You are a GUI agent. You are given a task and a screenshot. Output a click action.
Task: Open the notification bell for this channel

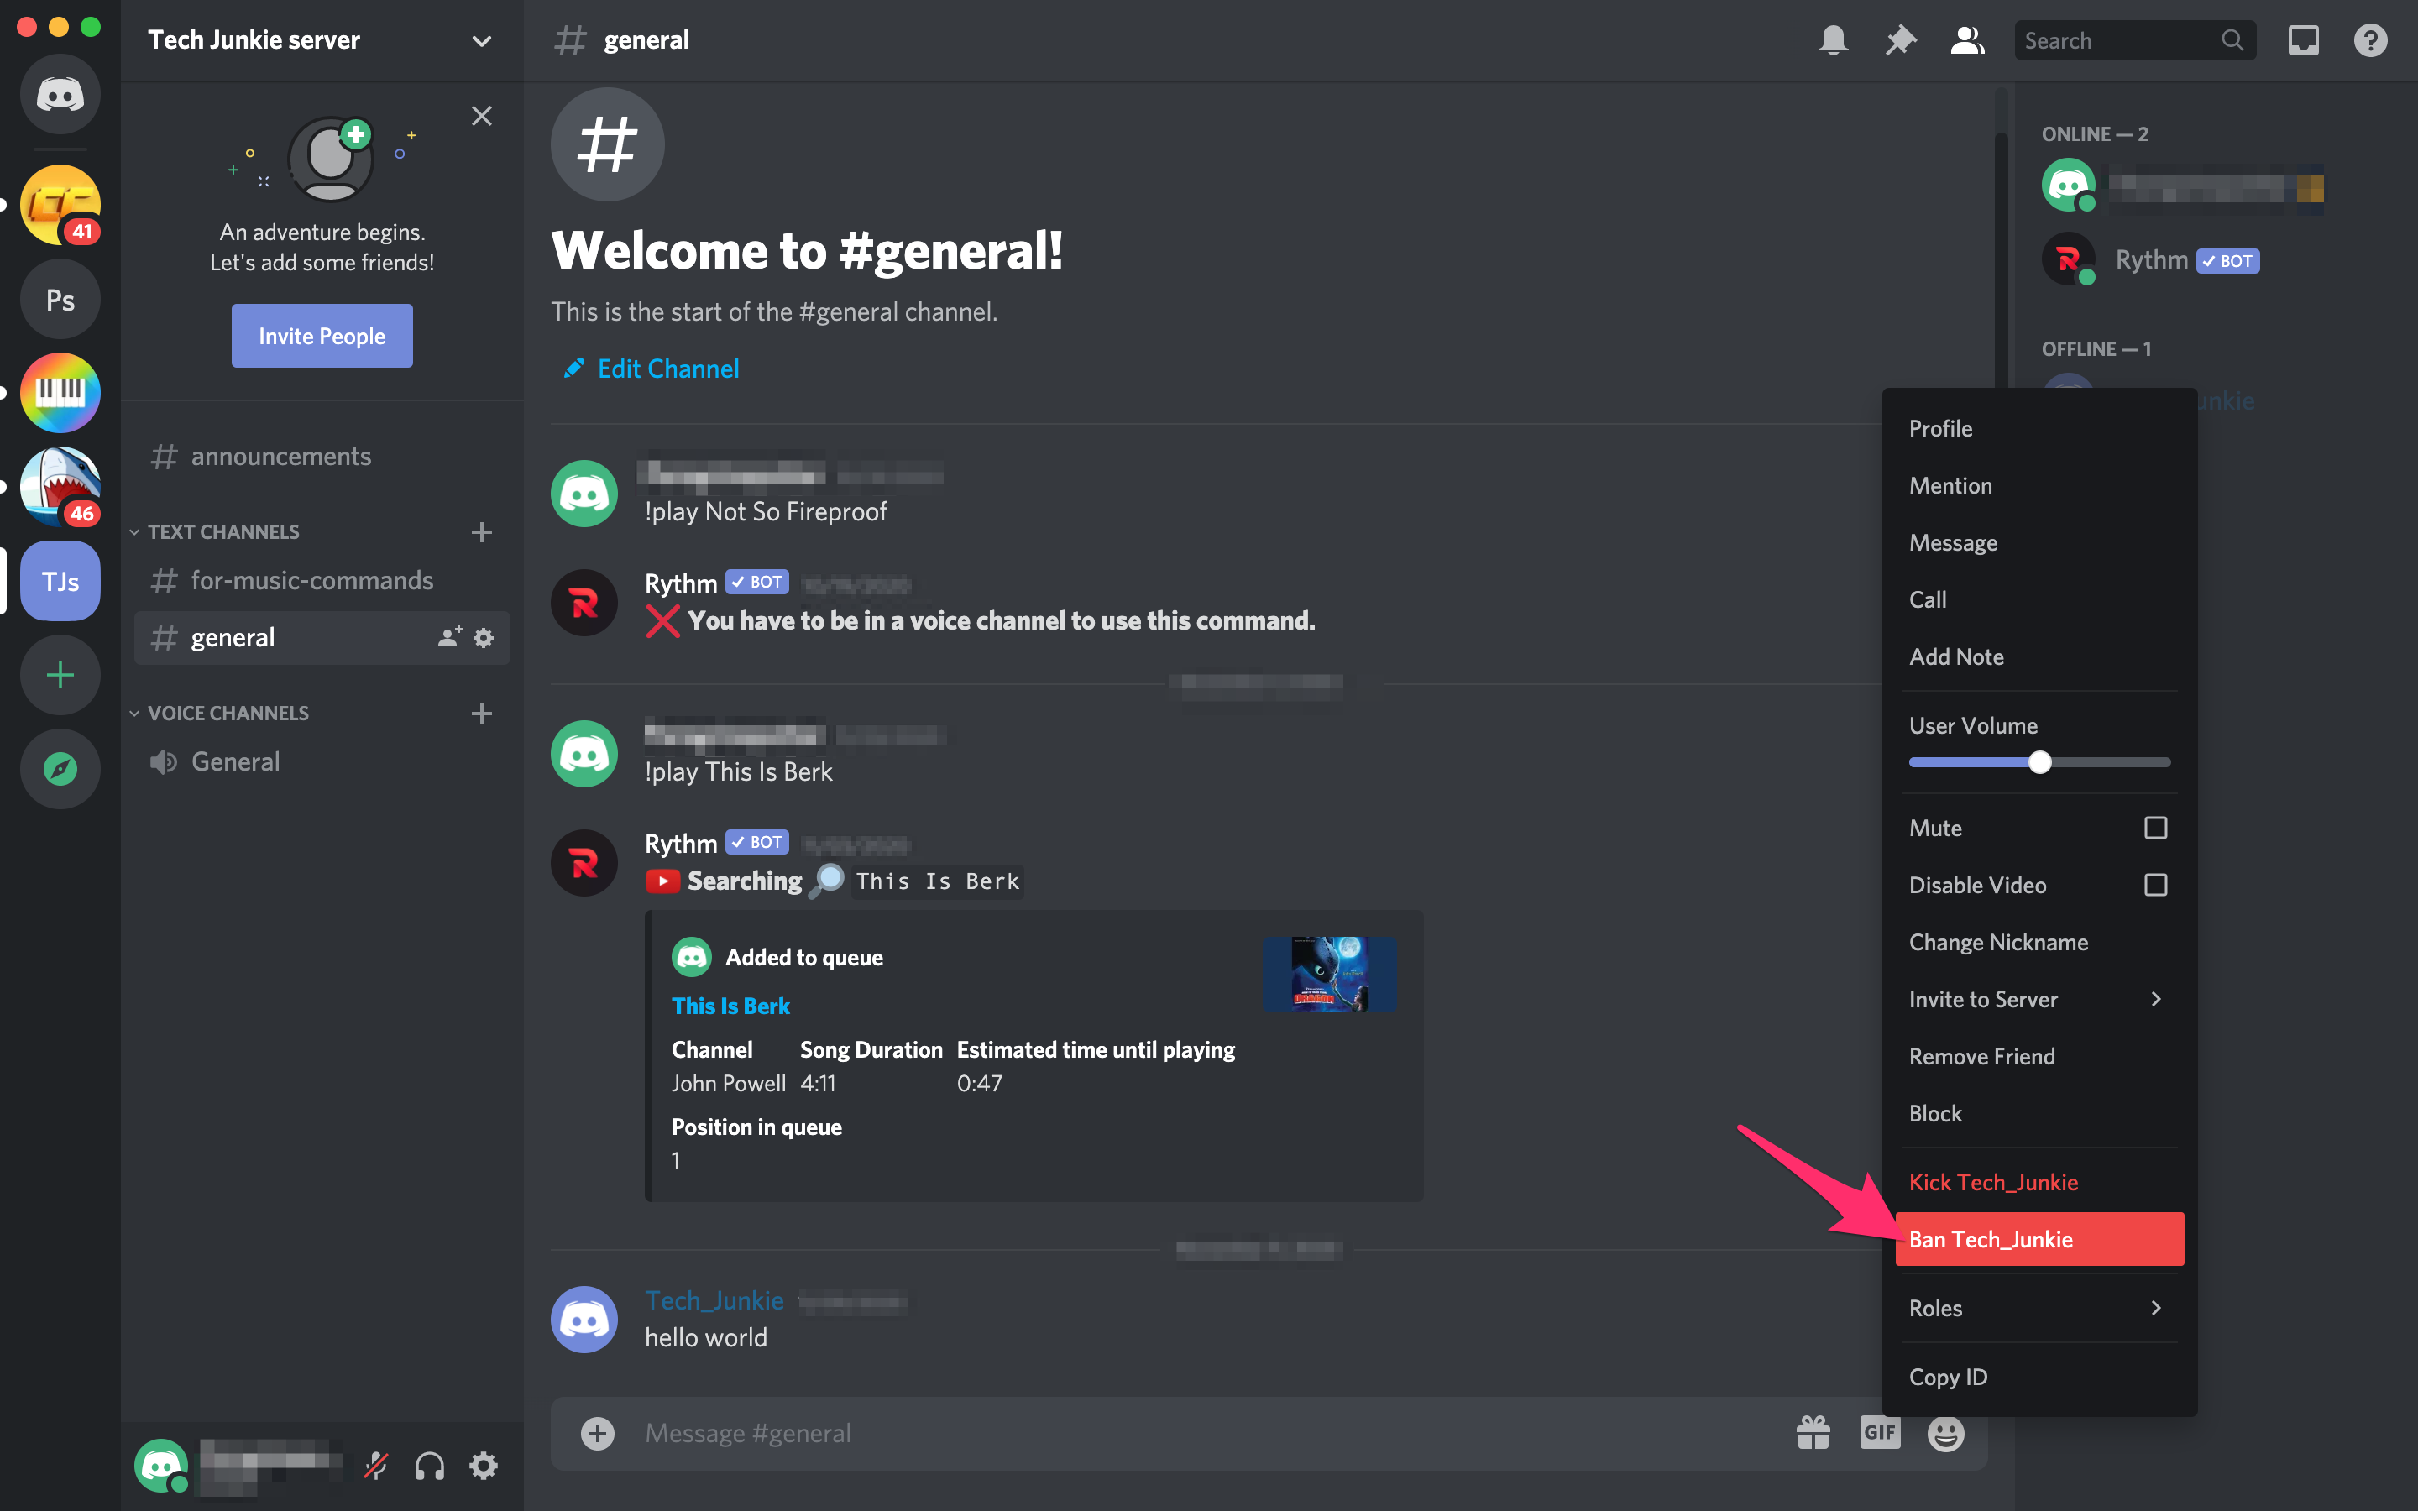click(x=1834, y=40)
